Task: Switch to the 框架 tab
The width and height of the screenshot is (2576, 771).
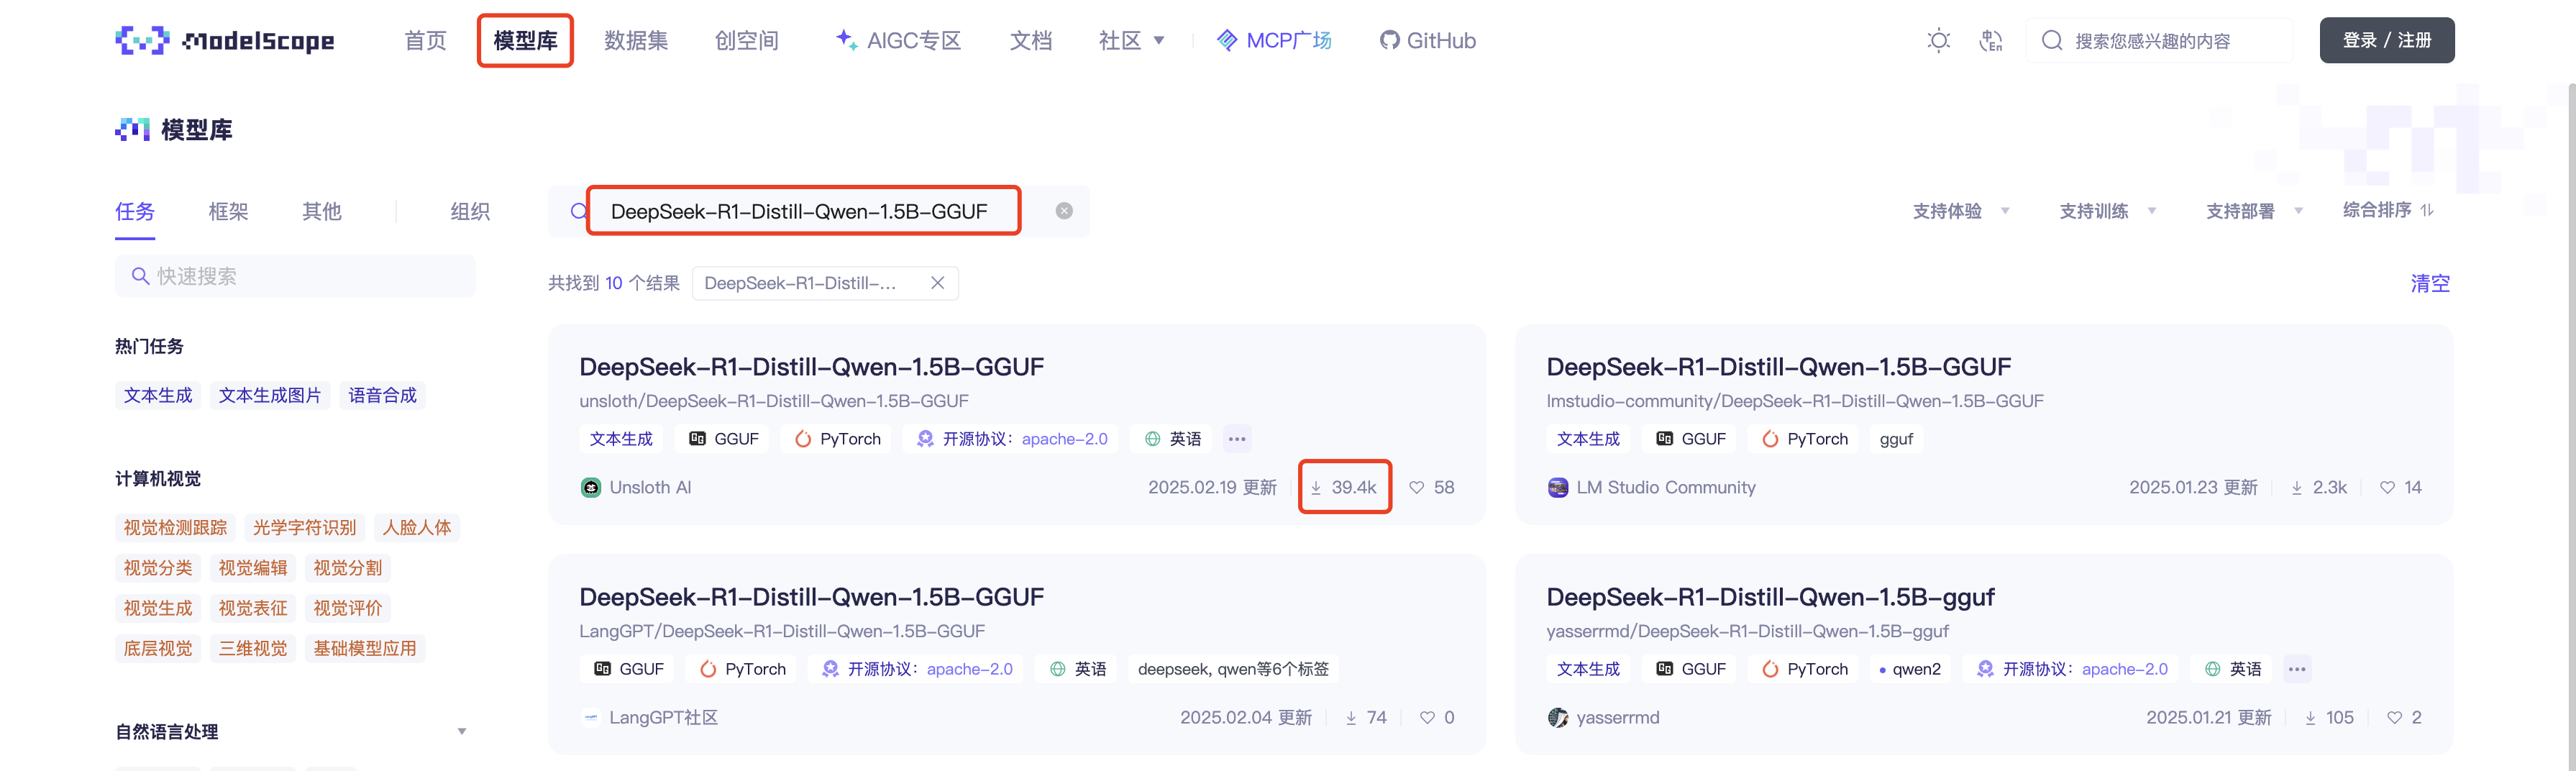Action: (228, 212)
